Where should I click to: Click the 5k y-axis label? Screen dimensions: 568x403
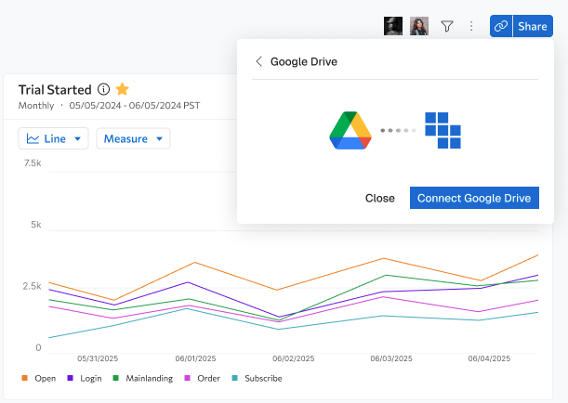coord(36,225)
